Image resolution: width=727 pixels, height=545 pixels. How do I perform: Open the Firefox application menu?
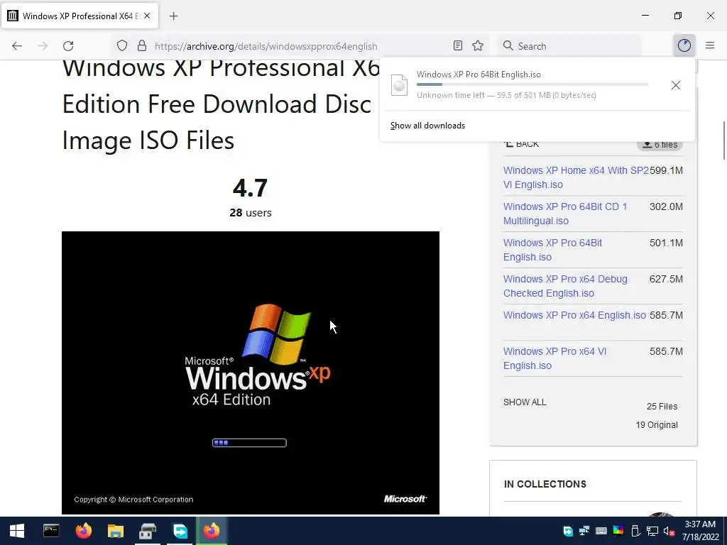click(710, 45)
